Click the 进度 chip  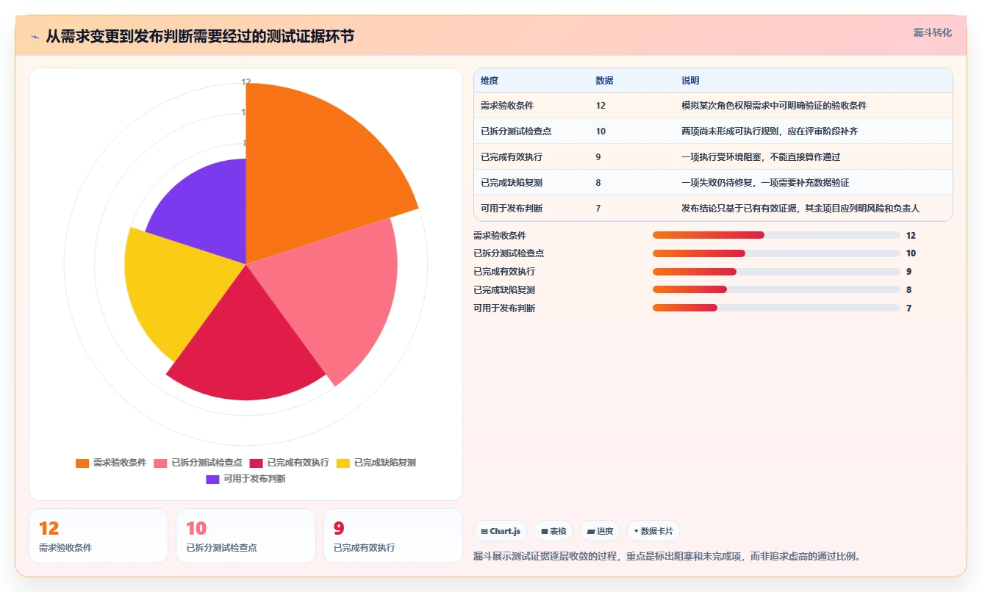click(600, 531)
